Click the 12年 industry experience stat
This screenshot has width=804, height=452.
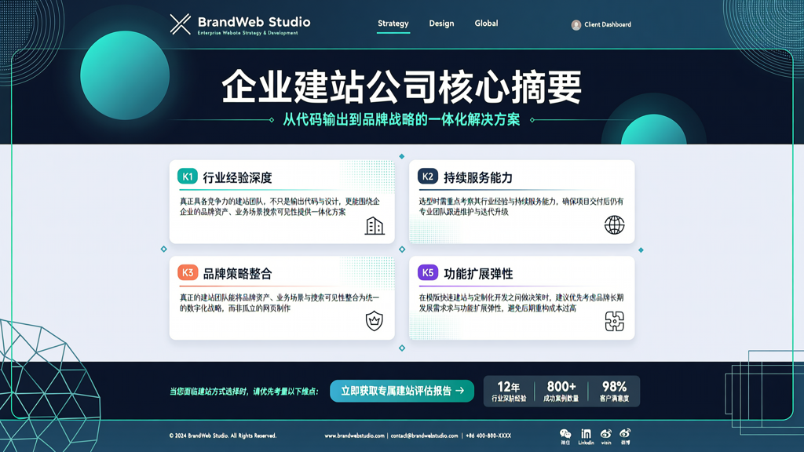point(509,391)
